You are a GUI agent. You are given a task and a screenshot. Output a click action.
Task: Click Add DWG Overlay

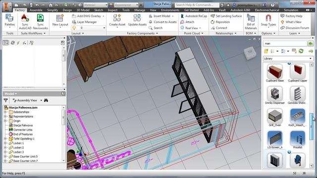point(88,16)
